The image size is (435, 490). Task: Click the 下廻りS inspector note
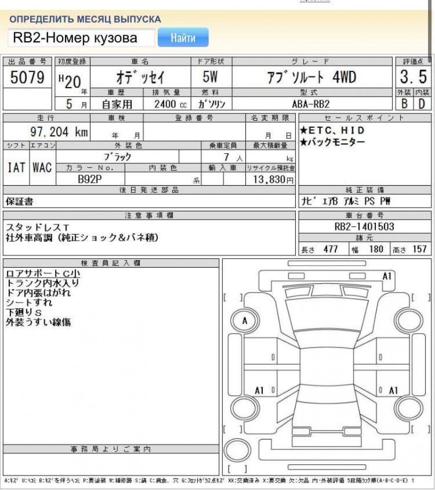(24, 312)
